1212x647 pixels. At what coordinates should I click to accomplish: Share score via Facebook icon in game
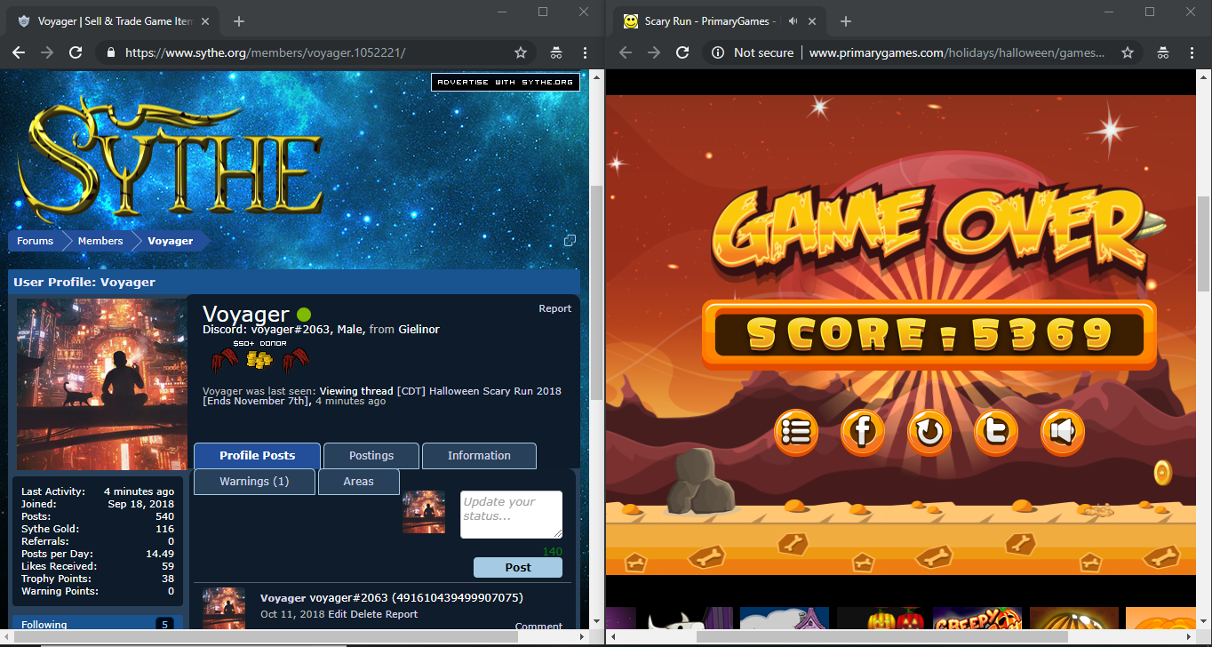tap(863, 433)
